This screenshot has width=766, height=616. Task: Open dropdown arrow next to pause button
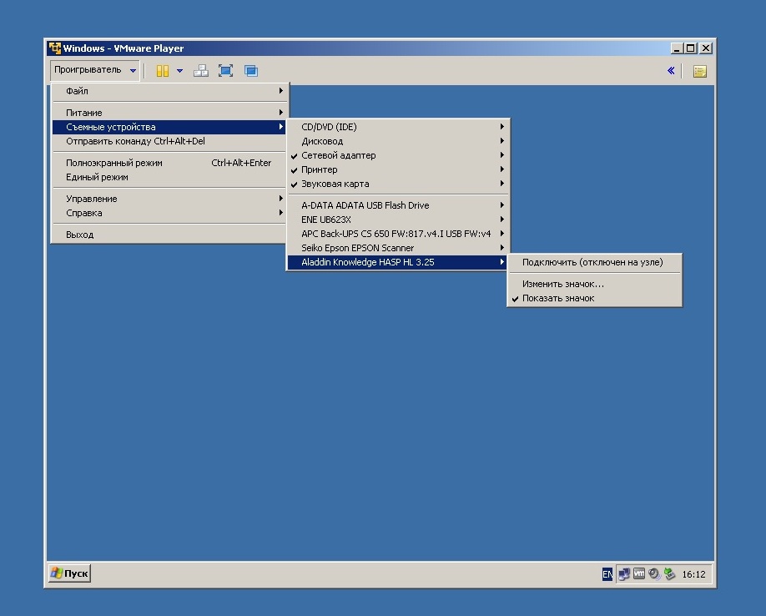point(179,71)
